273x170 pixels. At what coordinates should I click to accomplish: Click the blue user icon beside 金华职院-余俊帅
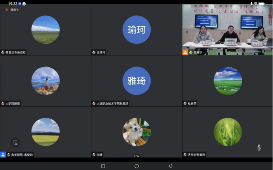[3, 155]
